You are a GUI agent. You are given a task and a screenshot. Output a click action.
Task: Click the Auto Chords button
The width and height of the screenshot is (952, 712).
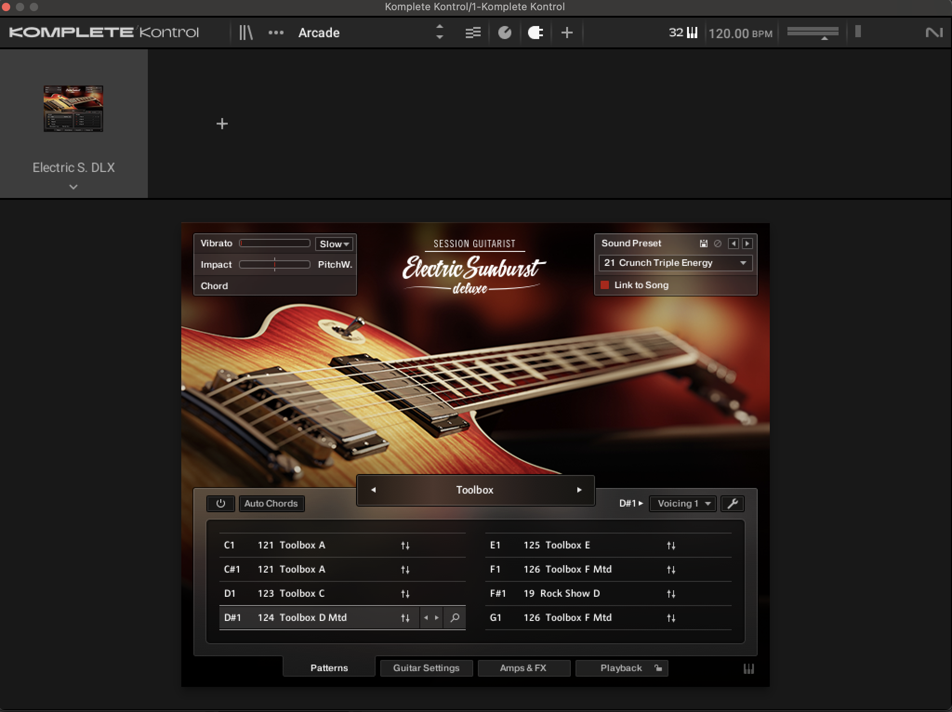click(x=271, y=503)
